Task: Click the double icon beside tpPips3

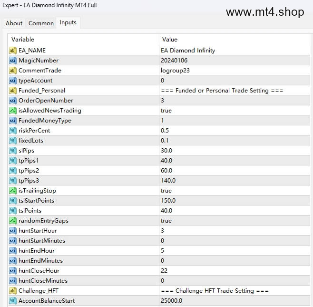Action: point(12,180)
